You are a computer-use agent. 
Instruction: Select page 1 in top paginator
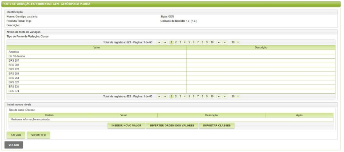point(172,42)
